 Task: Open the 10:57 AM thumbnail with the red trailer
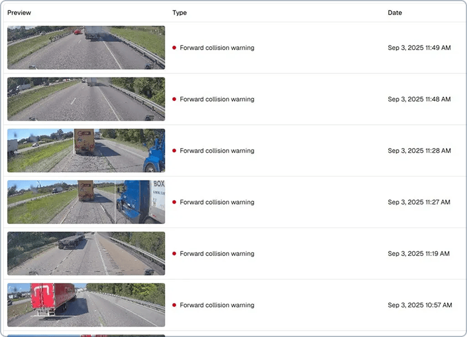point(86,305)
